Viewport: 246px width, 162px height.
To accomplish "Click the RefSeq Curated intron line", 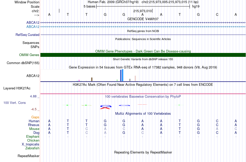I will [x=143, y=35].
